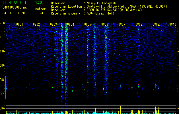This screenshot has width=179, height=114.
Task: Click the Observer label
Action: 58,3
